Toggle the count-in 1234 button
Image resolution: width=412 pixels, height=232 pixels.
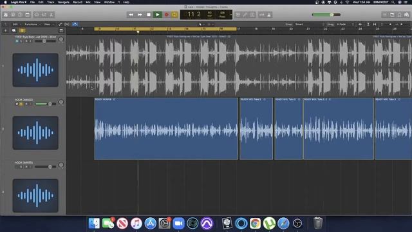coord(262,15)
